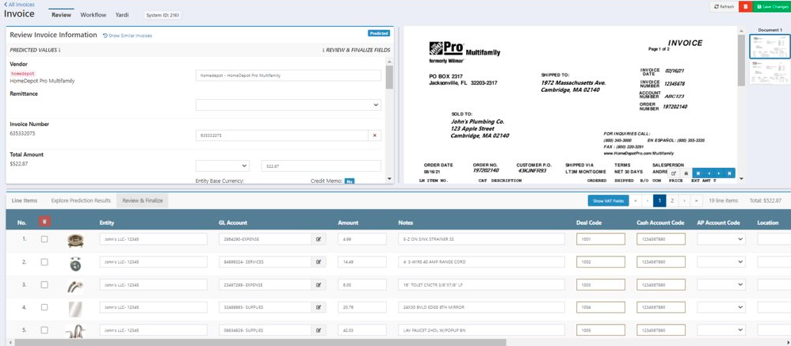Image resolution: width=791 pixels, height=346 pixels.
Task: Open GL Account editor for row 1 EXPENSE
Action: coord(319,239)
